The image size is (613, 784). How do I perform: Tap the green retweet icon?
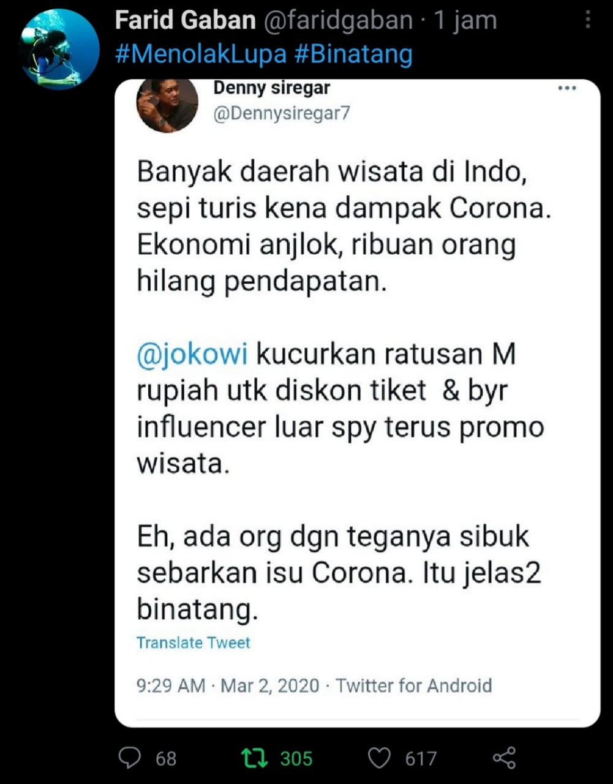tap(254, 758)
